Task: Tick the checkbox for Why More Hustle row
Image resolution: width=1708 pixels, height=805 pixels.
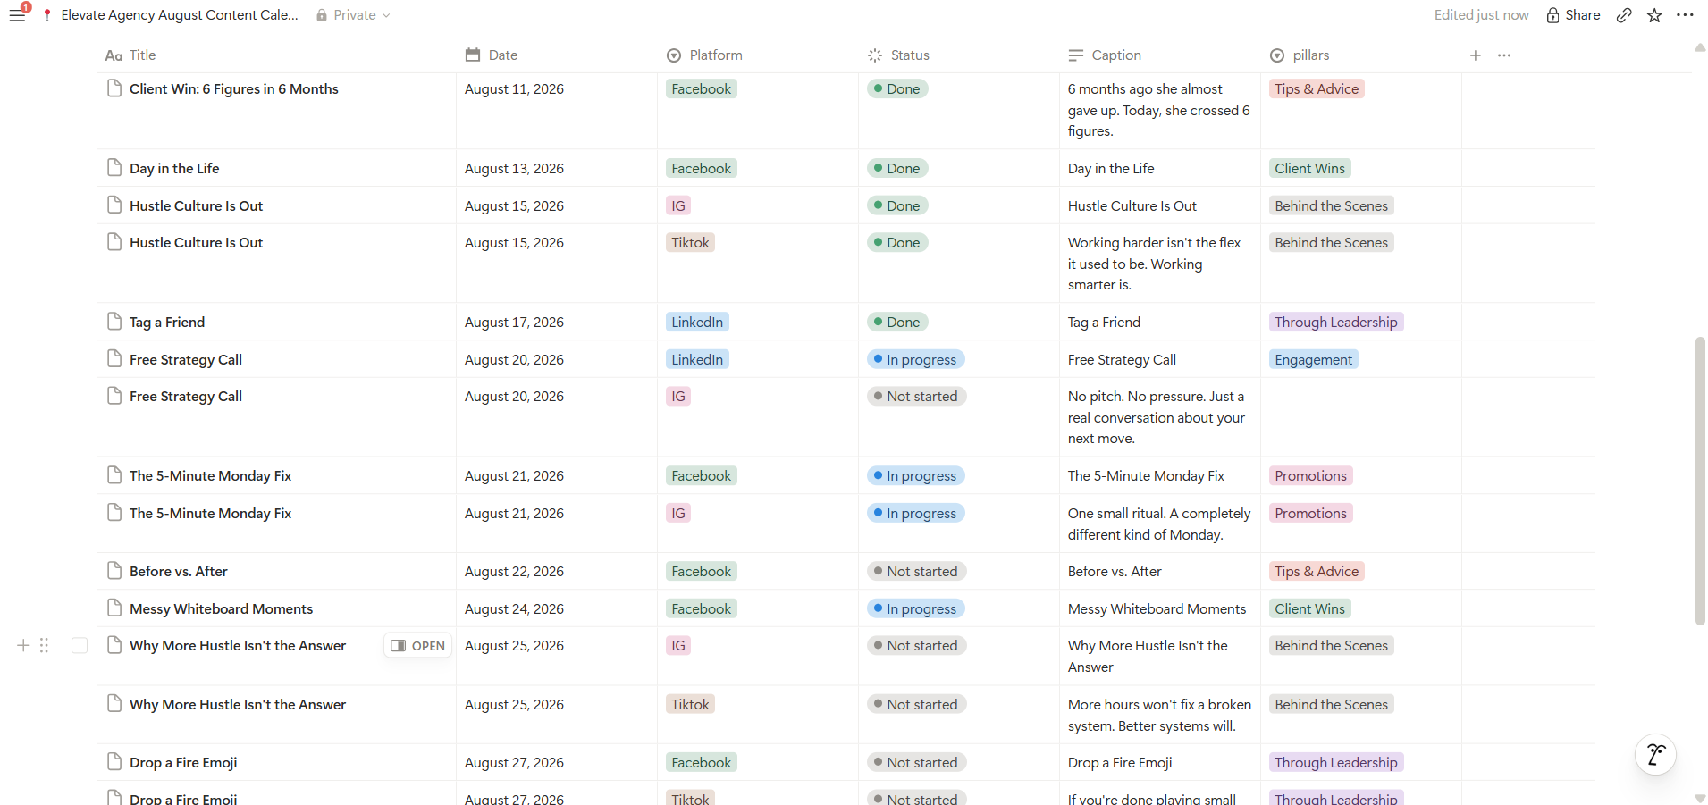Action: pyautogui.click(x=80, y=645)
